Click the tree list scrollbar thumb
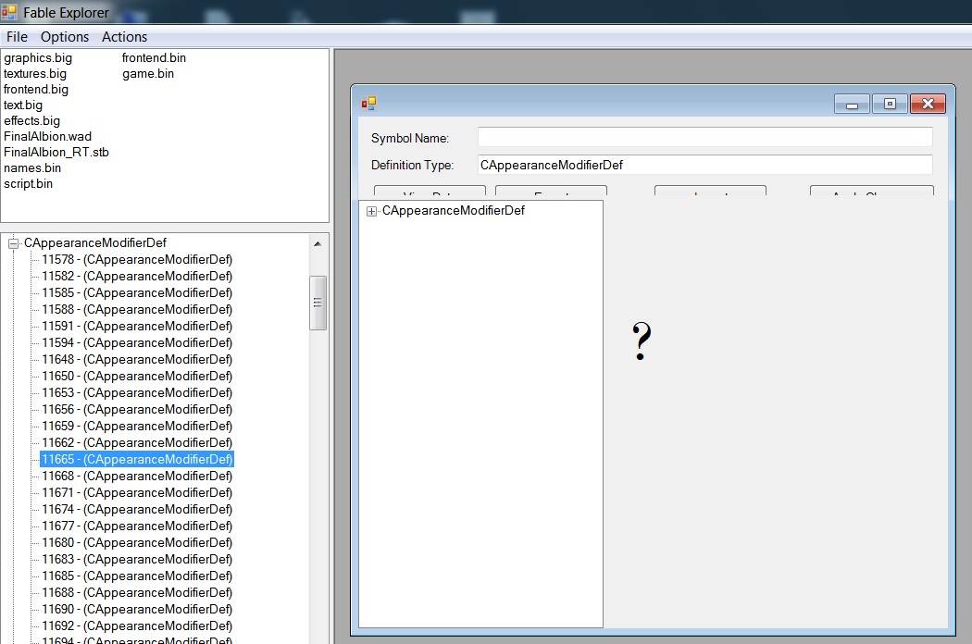The image size is (972, 644). click(x=318, y=303)
